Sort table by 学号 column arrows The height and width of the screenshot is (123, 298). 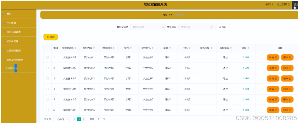[x=131, y=48]
